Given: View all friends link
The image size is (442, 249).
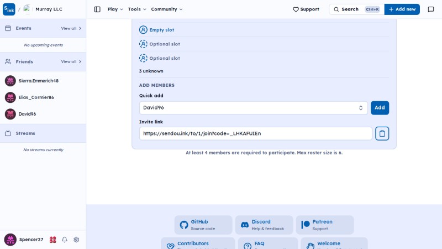Looking at the screenshot, I should click(71, 61).
